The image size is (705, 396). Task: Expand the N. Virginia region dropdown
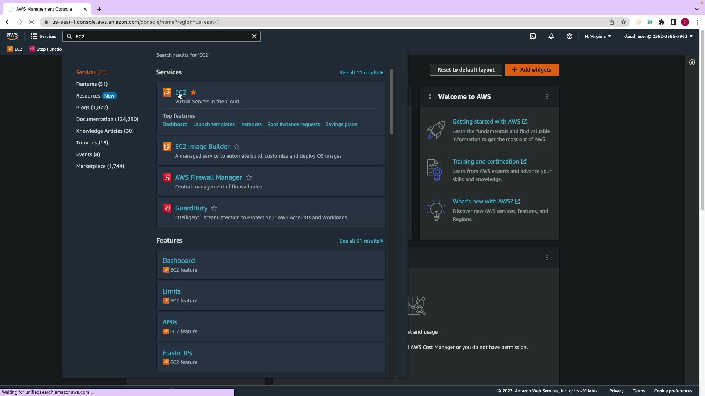click(x=598, y=36)
